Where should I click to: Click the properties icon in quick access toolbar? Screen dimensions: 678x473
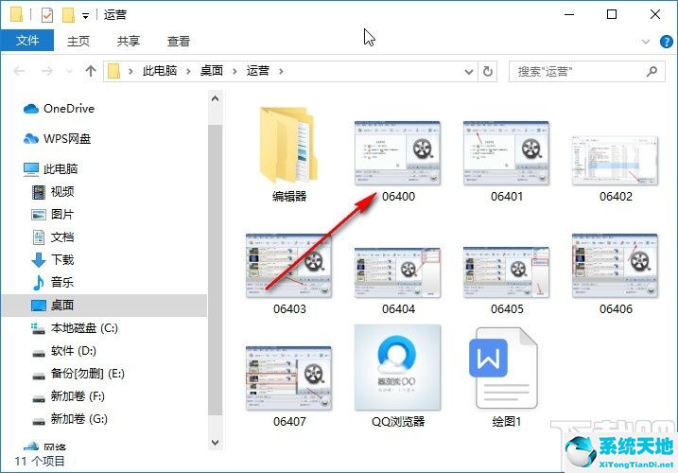coord(47,15)
